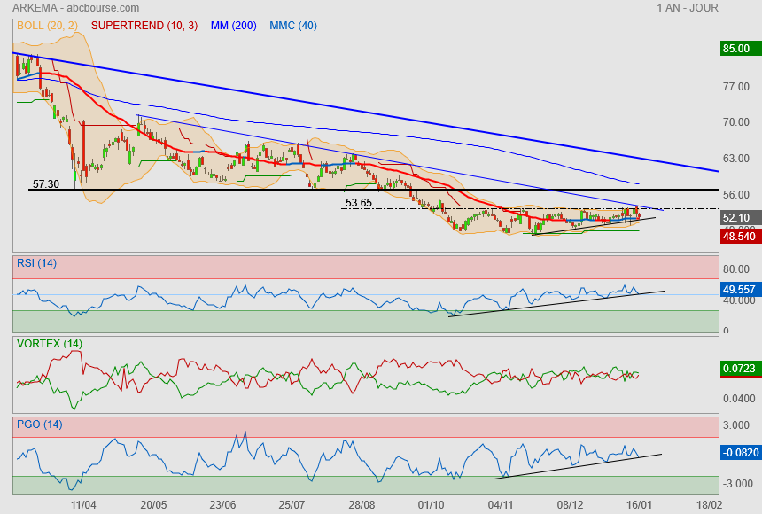Viewport: 762px width, 514px height.
Task: Click the 57.30 resistance level label
Action: (x=45, y=184)
